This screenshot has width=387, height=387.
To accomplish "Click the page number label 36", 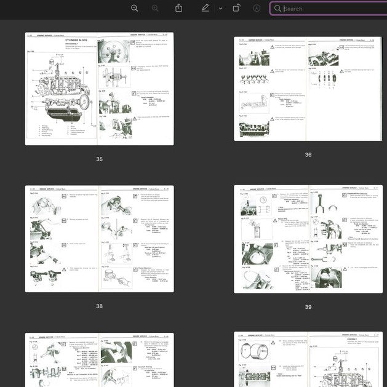I will click(308, 155).
